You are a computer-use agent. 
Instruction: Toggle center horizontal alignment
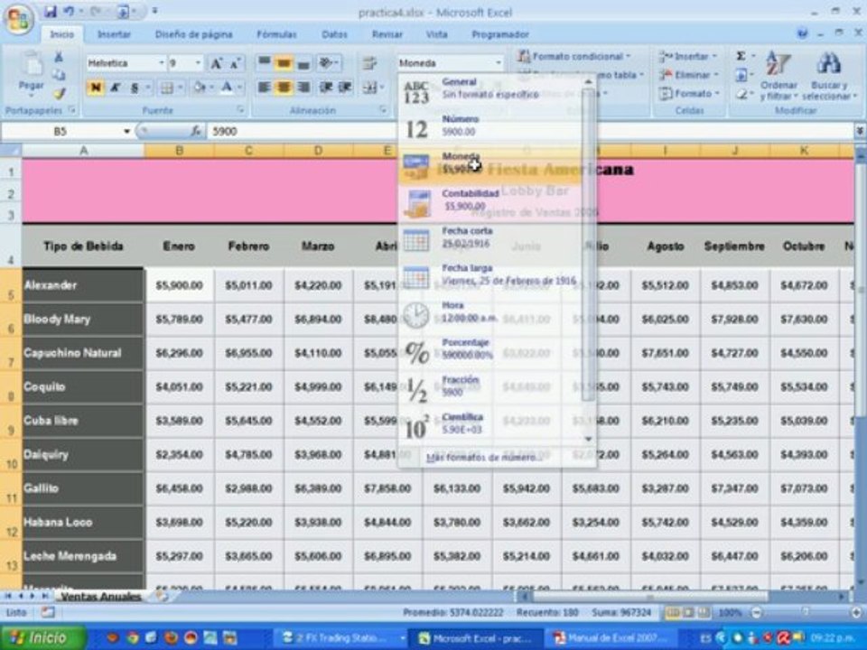(284, 88)
